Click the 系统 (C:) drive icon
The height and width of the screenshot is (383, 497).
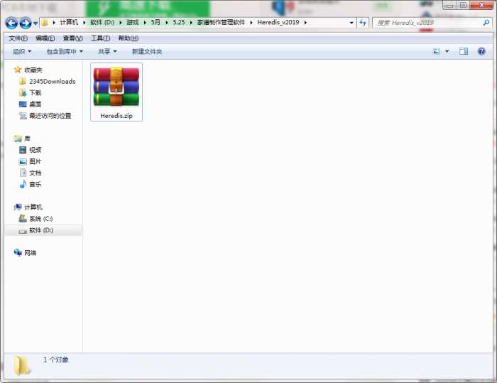click(x=23, y=218)
